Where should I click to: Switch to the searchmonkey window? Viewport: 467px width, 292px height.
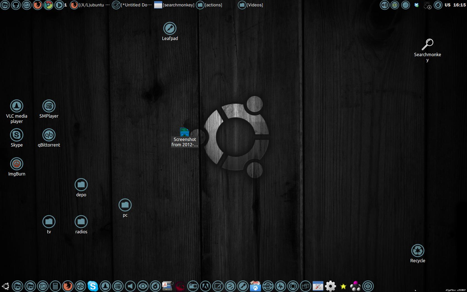(174, 5)
